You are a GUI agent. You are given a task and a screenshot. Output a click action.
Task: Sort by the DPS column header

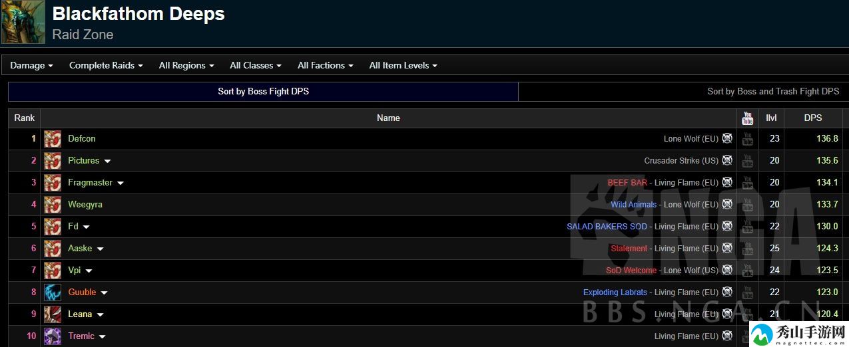[x=813, y=118]
